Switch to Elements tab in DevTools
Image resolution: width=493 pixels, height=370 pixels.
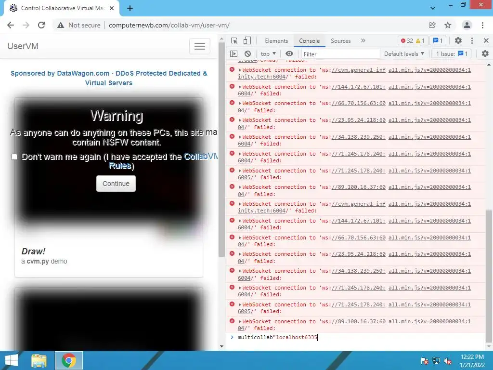coord(276,41)
